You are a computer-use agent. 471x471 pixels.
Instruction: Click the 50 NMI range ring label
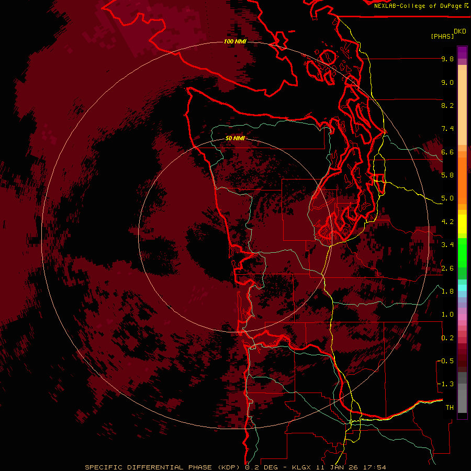[235, 138]
